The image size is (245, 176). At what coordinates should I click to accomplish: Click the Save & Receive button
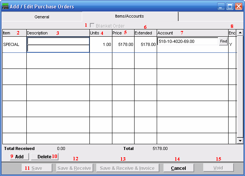(x=74, y=168)
